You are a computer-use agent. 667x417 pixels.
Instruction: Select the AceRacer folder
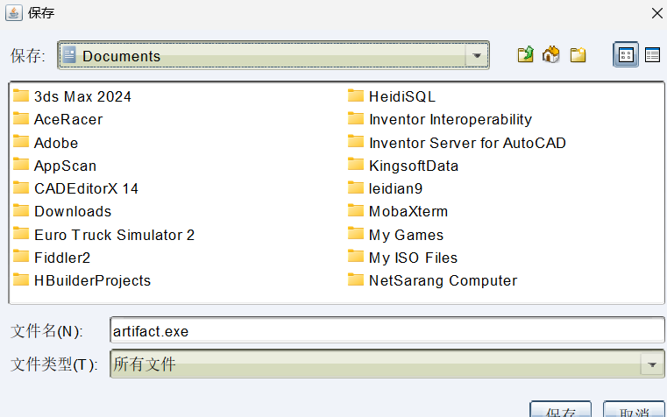click(58, 119)
